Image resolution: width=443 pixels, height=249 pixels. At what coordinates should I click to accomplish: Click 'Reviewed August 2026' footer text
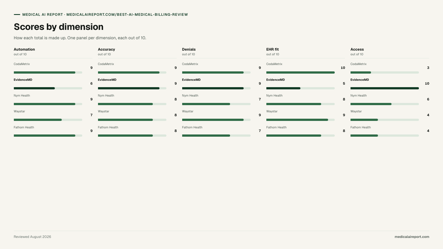32,237
